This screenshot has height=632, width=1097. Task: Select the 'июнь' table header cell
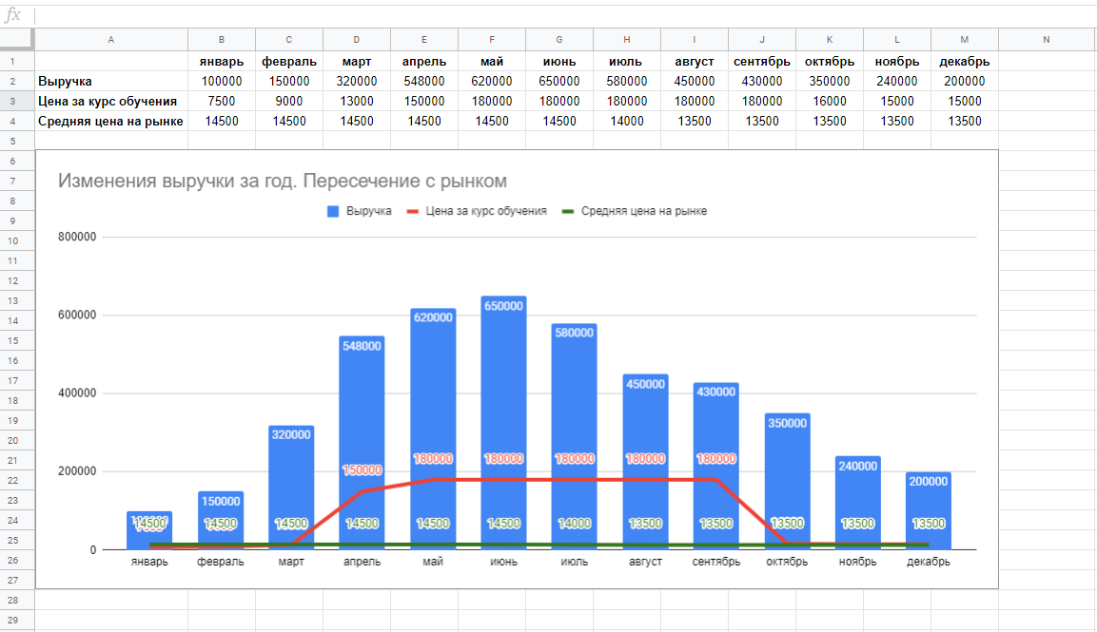pos(559,62)
